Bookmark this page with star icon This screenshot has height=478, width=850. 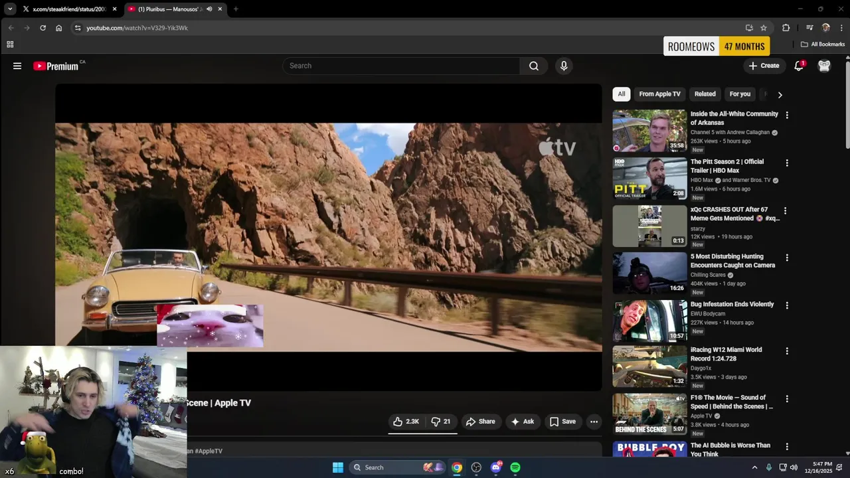click(x=764, y=28)
